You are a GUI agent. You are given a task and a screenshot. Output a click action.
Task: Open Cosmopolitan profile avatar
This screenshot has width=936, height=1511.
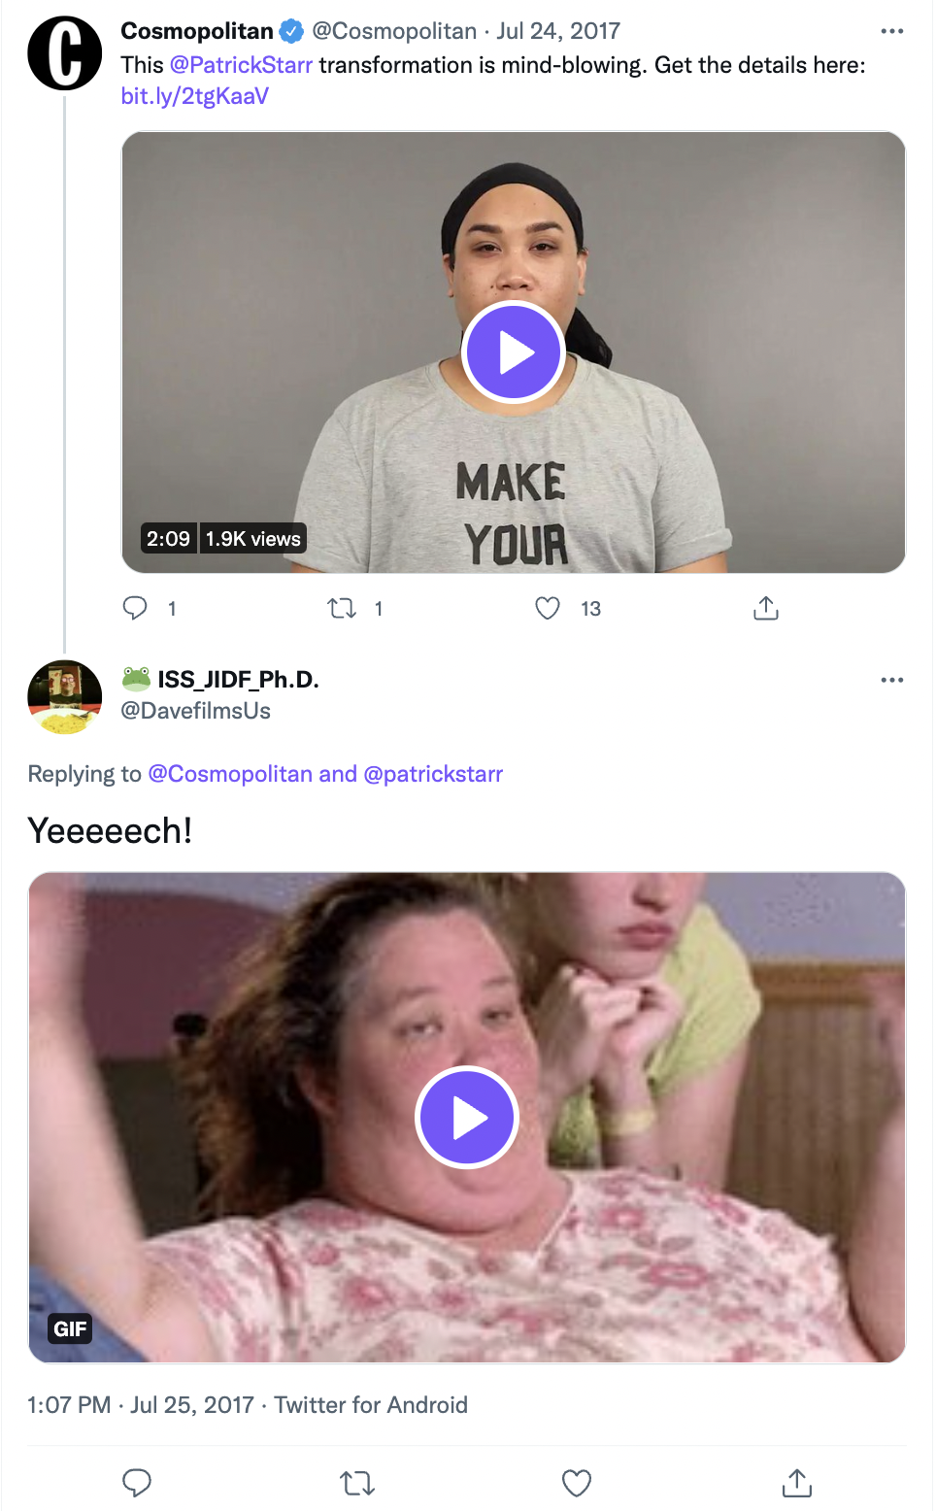pyautogui.click(x=64, y=53)
